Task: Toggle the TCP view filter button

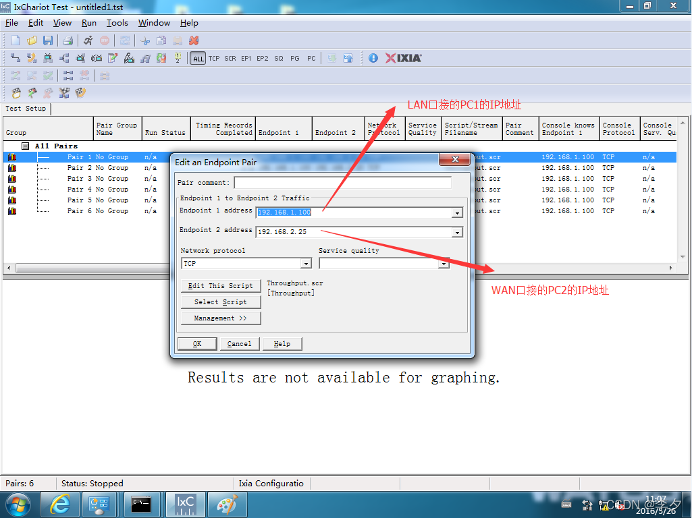Action: (x=214, y=59)
